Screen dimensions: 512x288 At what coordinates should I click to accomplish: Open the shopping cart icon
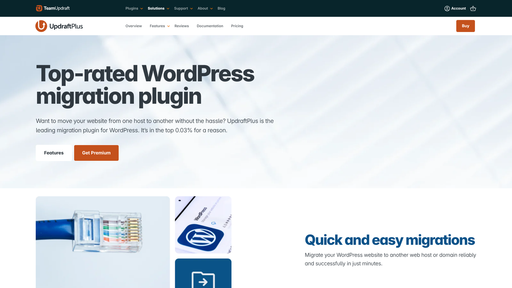pos(473,8)
